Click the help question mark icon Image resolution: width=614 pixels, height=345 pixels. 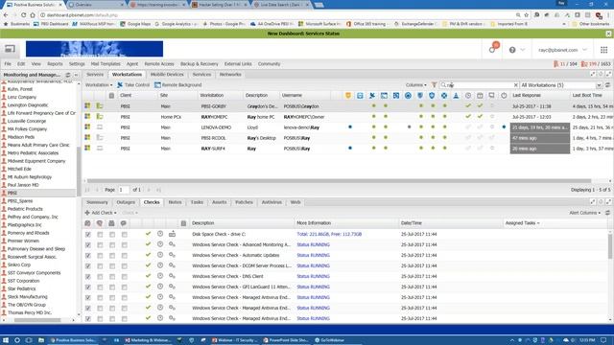(x=512, y=50)
